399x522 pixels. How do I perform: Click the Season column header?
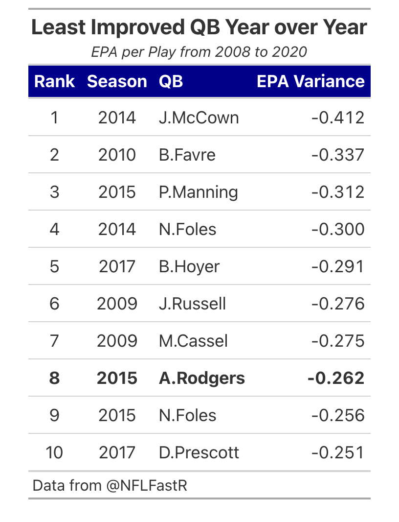117,81
